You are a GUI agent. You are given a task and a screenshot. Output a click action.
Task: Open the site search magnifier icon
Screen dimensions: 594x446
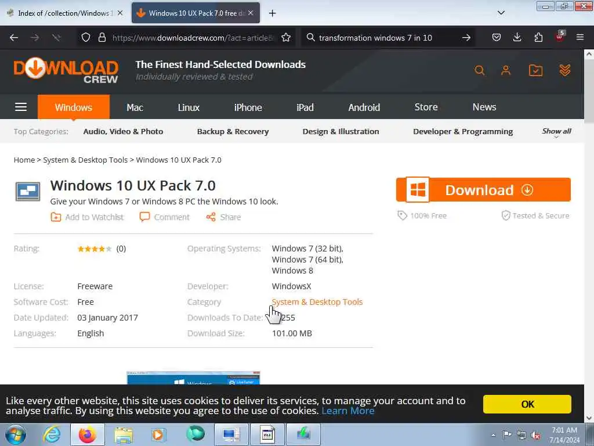(x=479, y=70)
